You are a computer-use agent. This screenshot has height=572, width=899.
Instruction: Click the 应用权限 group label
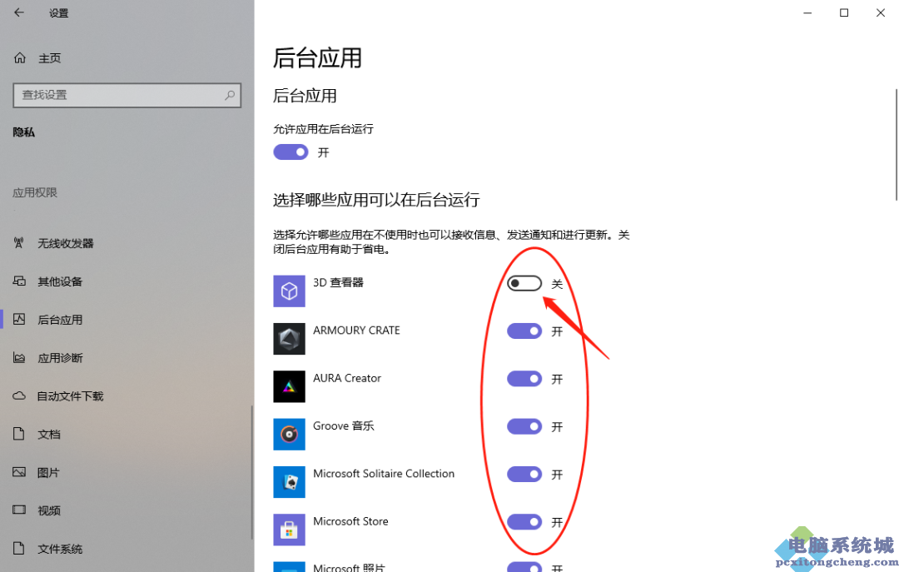[35, 193]
